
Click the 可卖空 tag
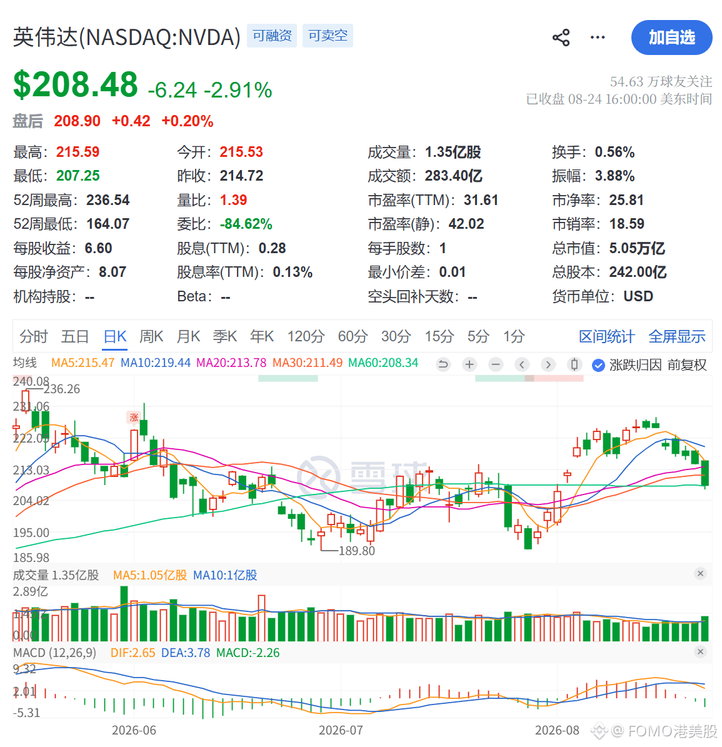(x=328, y=36)
